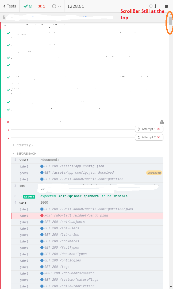173x289 pixels.
Task: Select the GET 200 /api/subjects request
Action: (x=87, y=222)
